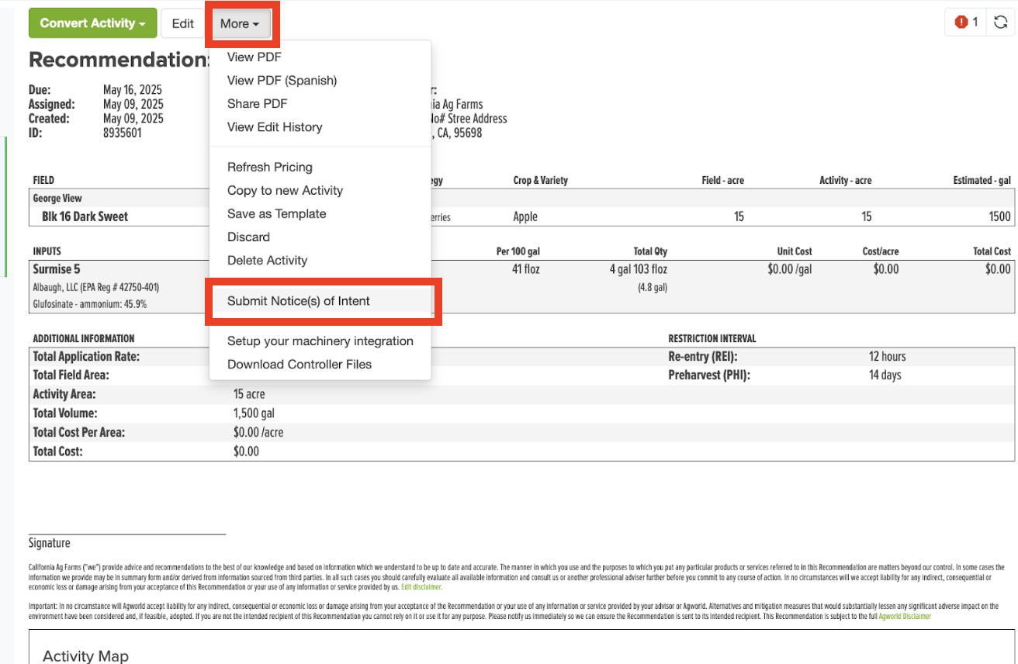This screenshot has height=664, width=1018.
Task: Open the red alert notification badge
Action: (x=966, y=22)
